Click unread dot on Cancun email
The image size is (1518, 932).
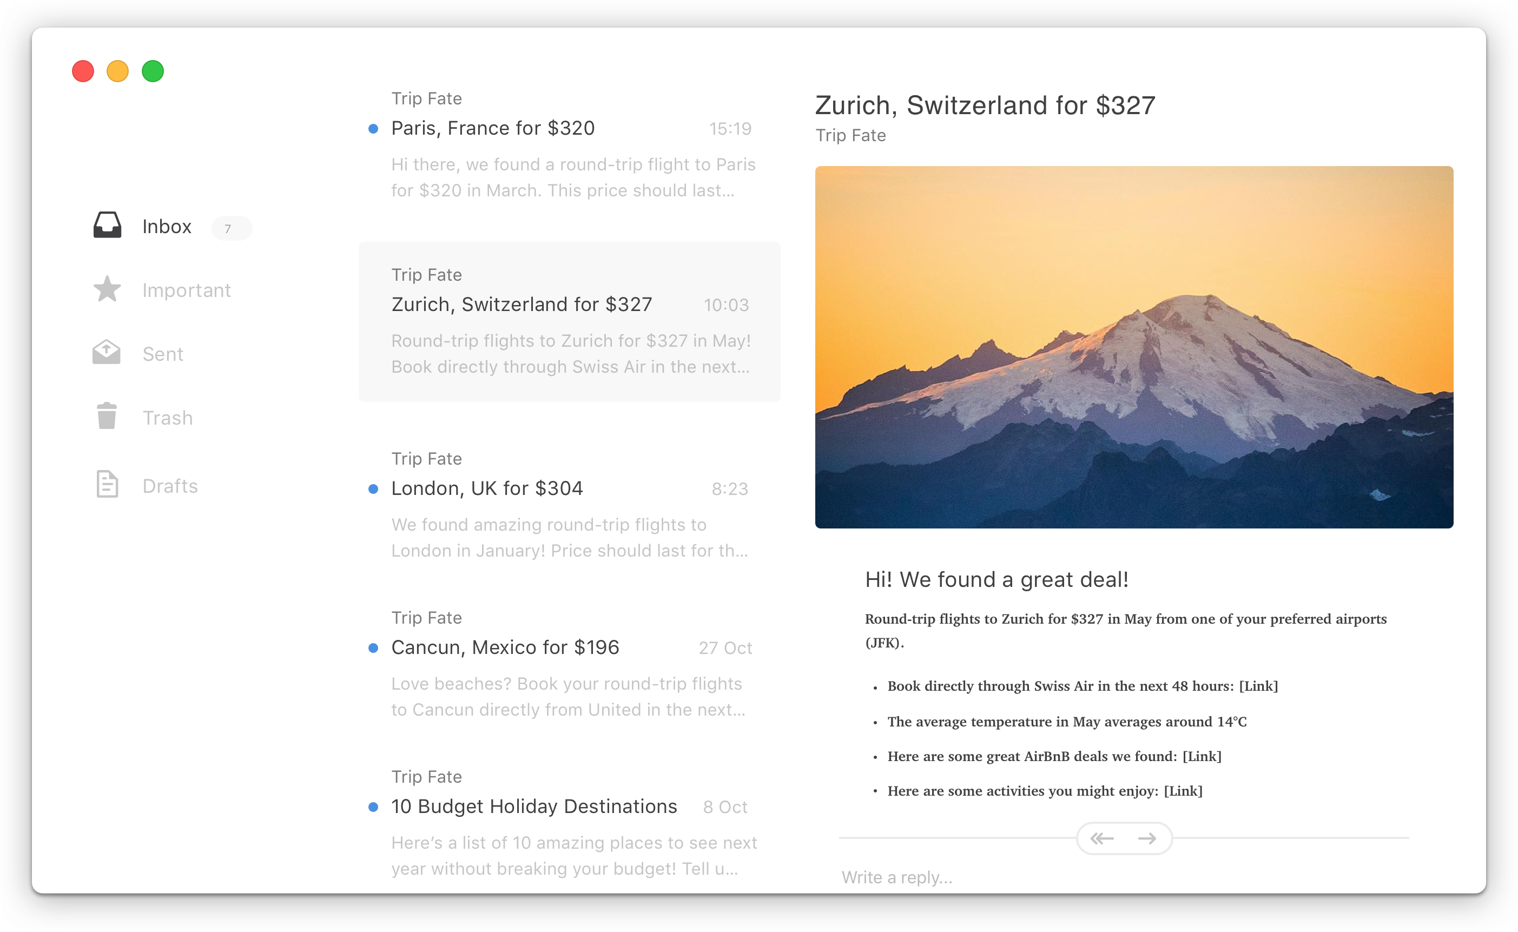click(373, 648)
